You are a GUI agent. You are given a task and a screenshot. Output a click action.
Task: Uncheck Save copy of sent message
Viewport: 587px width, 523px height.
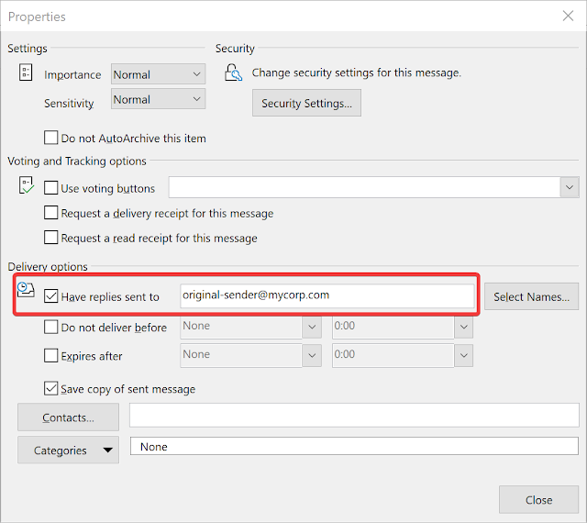click(x=51, y=388)
